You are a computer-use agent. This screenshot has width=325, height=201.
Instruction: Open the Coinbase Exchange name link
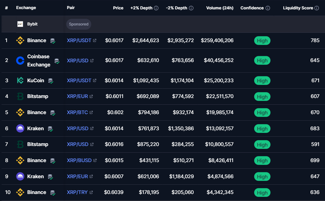tap(39, 61)
